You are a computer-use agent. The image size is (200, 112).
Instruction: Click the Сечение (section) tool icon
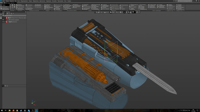(x=45, y=9)
